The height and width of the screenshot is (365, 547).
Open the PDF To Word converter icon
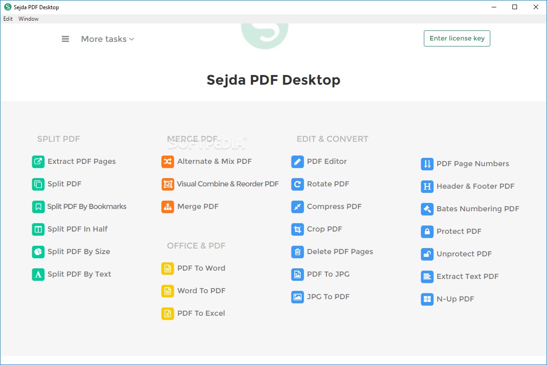[x=167, y=268]
